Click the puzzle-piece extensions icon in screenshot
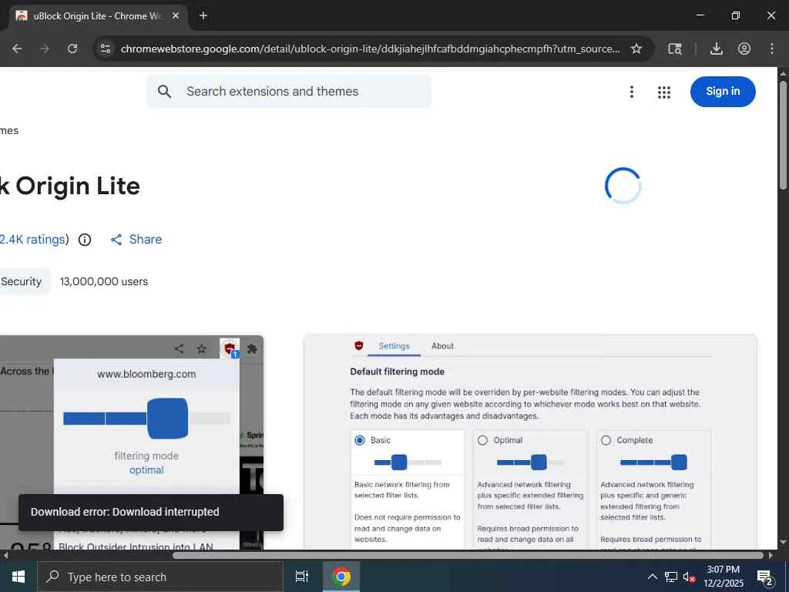This screenshot has height=592, width=789. [252, 348]
